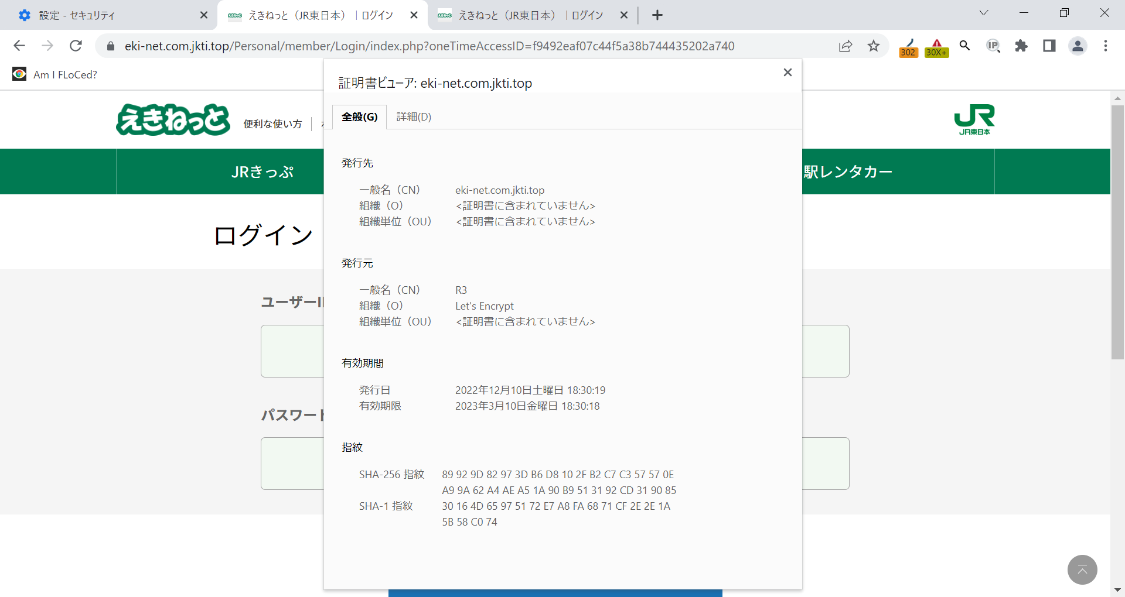This screenshot has height=597, width=1125.
Task: Open the magnifier search extension
Action: (x=964, y=46)
